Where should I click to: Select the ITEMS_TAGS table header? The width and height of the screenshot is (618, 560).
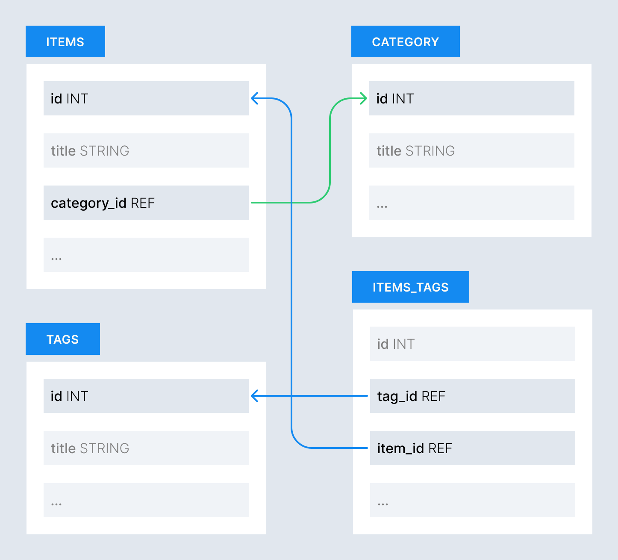(x=410, y=287)
